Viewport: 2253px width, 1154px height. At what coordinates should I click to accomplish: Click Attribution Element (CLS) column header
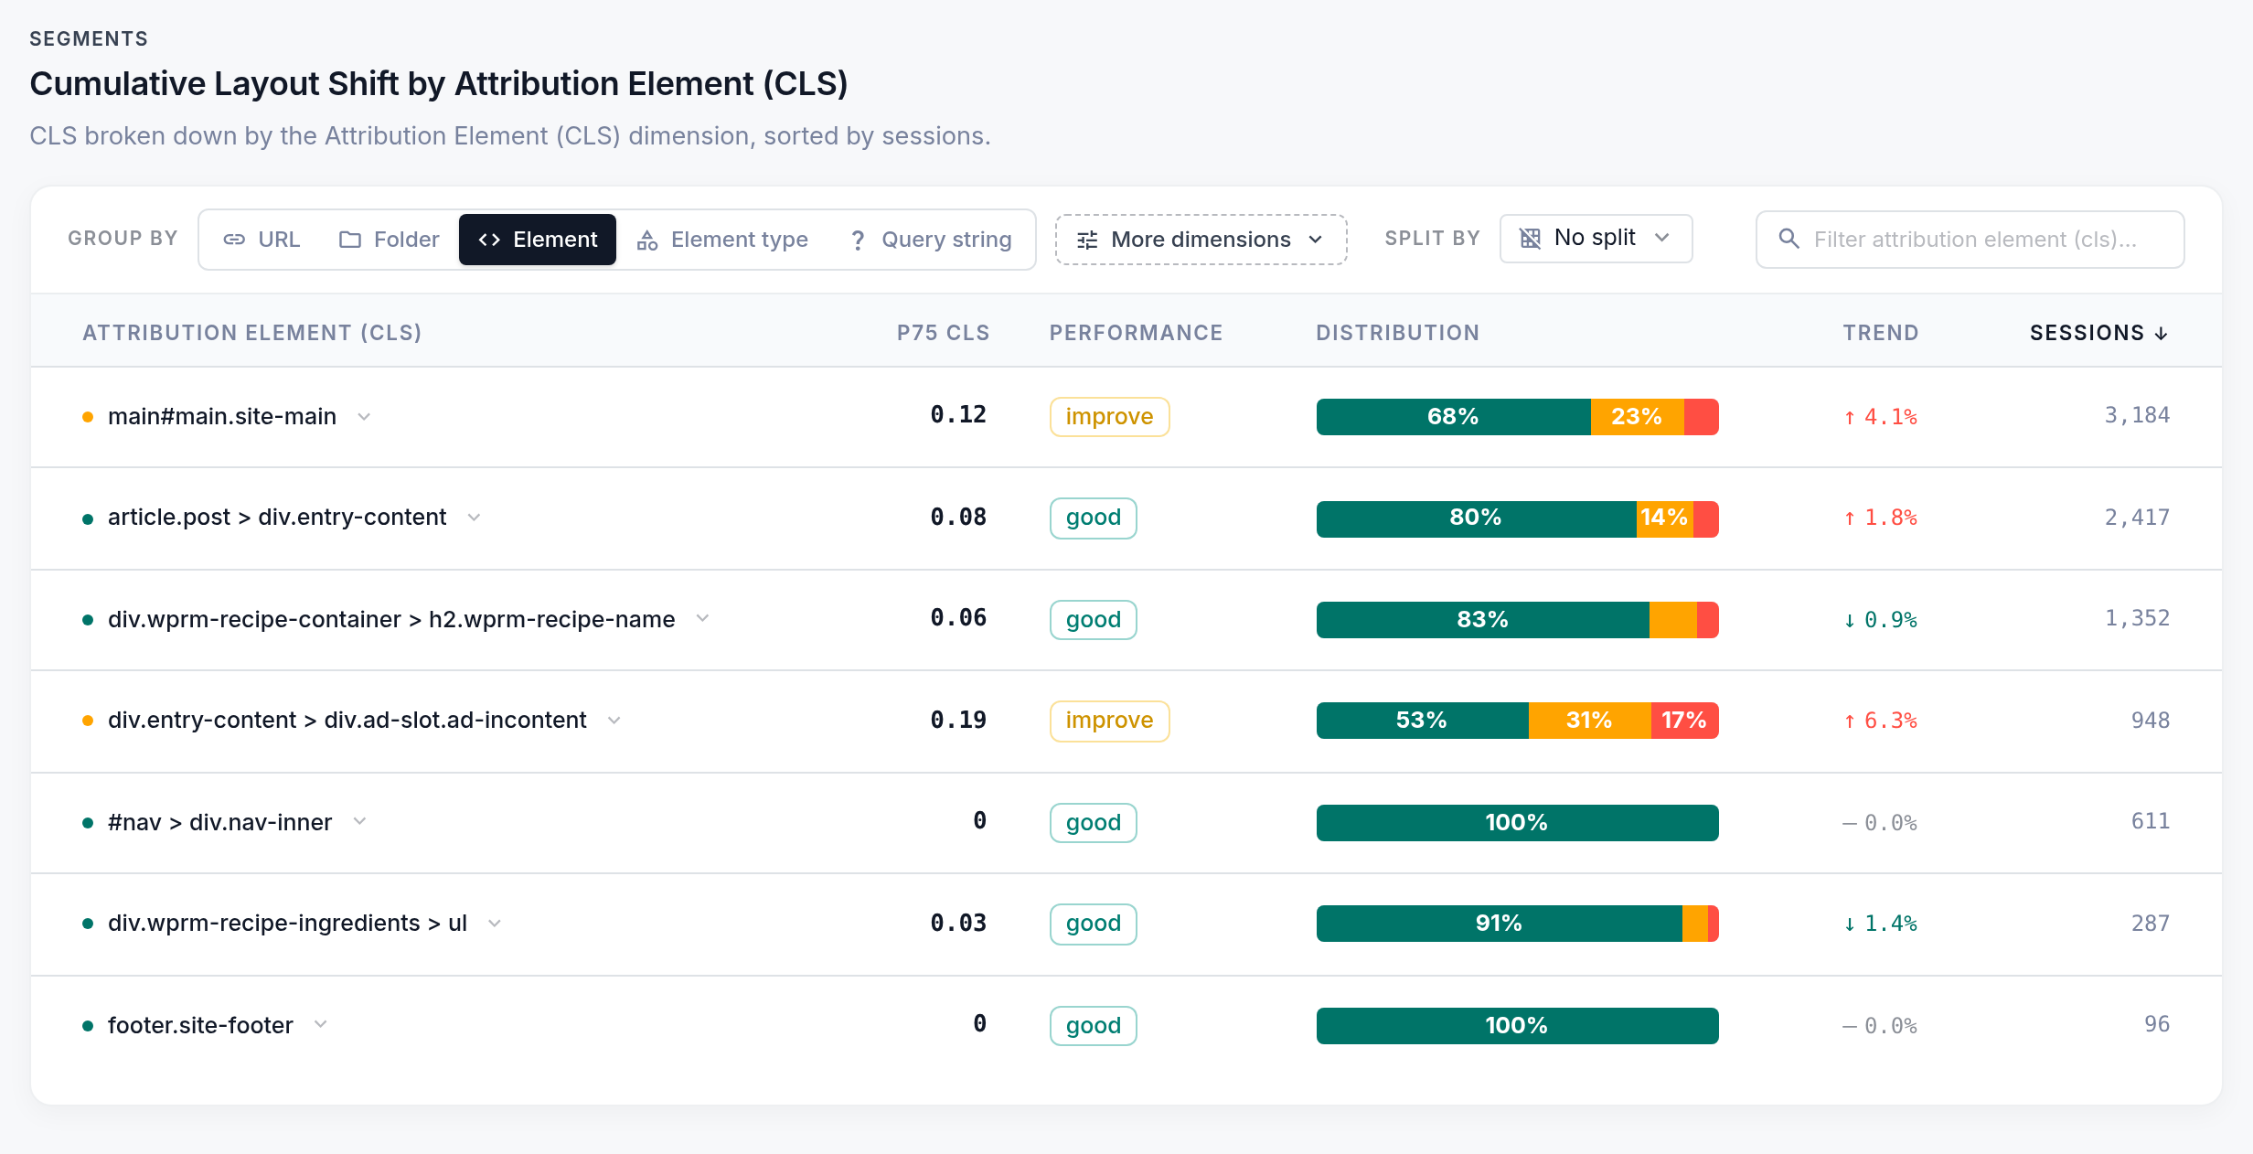pyautogui.click(x=252, y=333)
